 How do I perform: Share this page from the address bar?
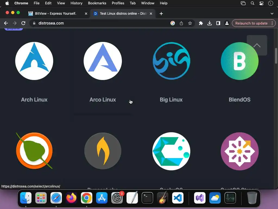(181, 23)
